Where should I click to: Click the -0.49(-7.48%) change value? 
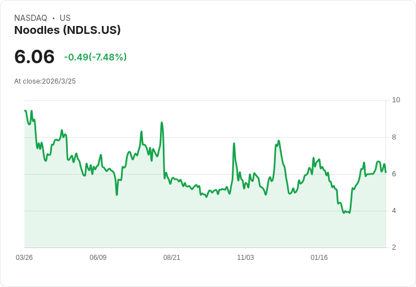(x=96, y=57)
